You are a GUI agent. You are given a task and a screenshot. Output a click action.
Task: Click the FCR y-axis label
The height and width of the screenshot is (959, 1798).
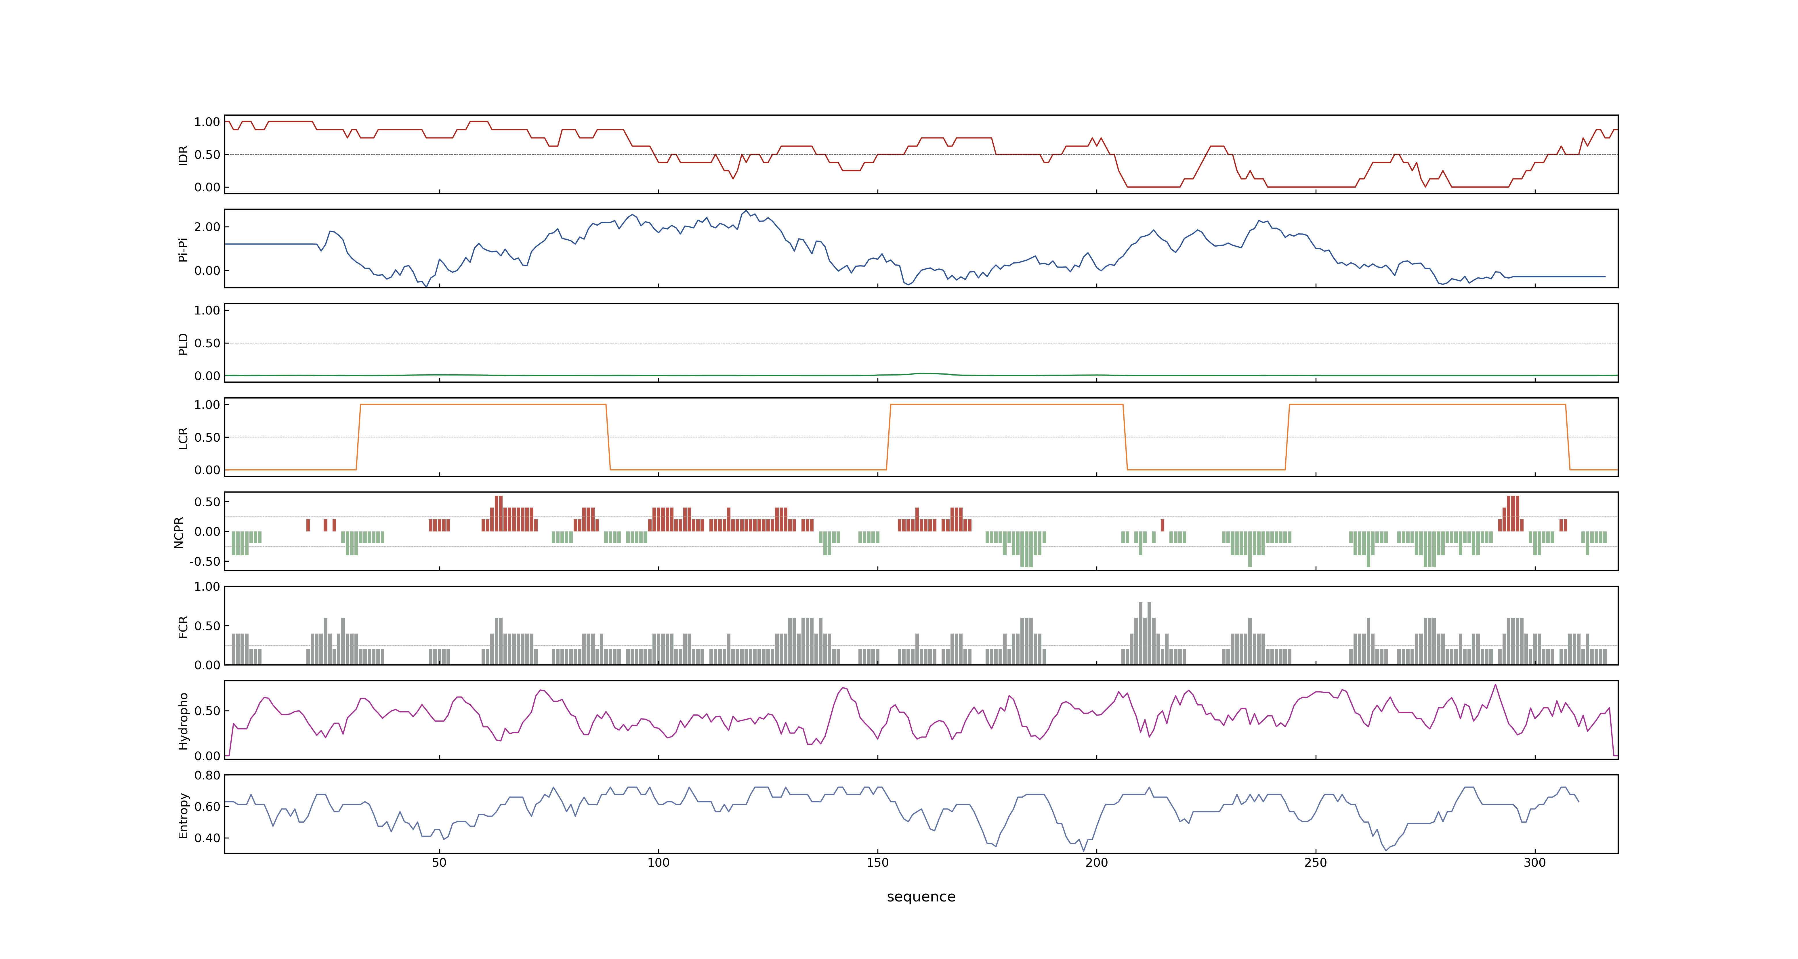pos(184,626)
